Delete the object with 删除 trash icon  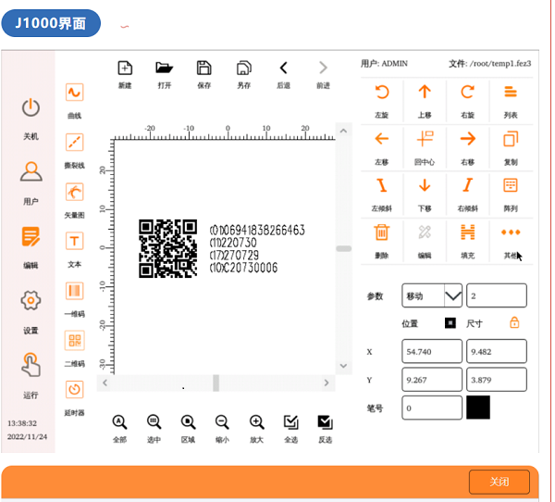pyautogui.click(x=382, y=232)
